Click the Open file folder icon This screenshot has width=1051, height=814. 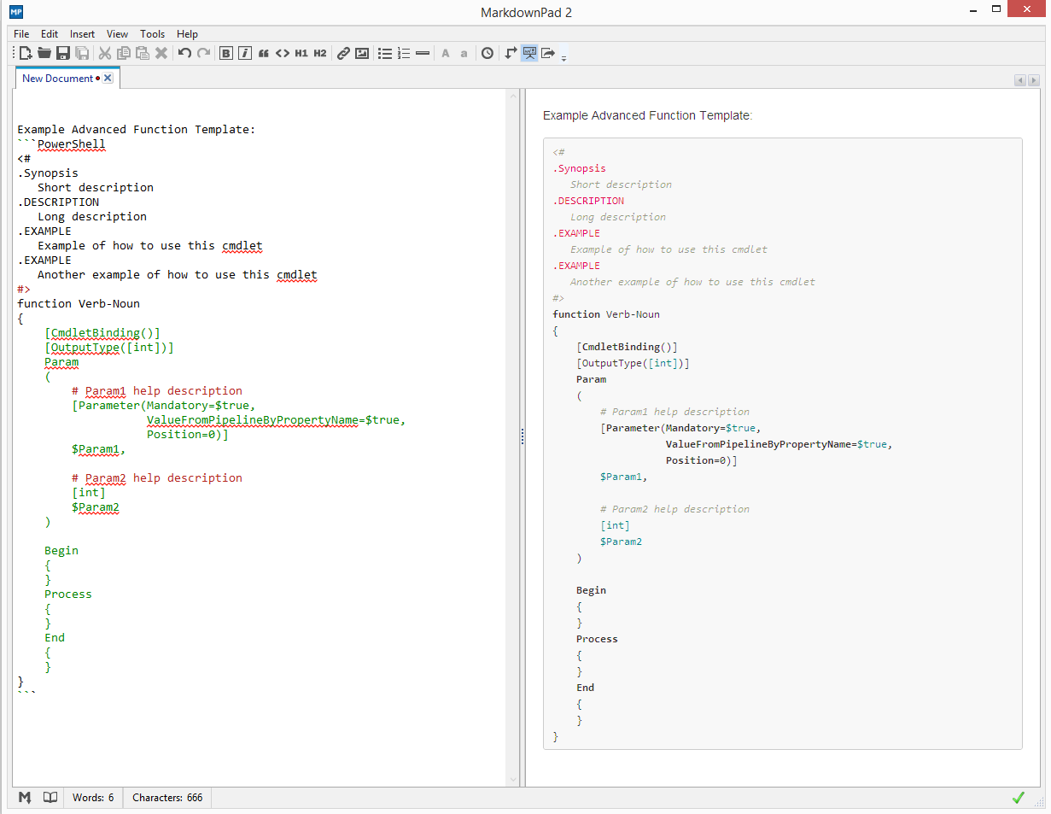click(x=44, y=53)
